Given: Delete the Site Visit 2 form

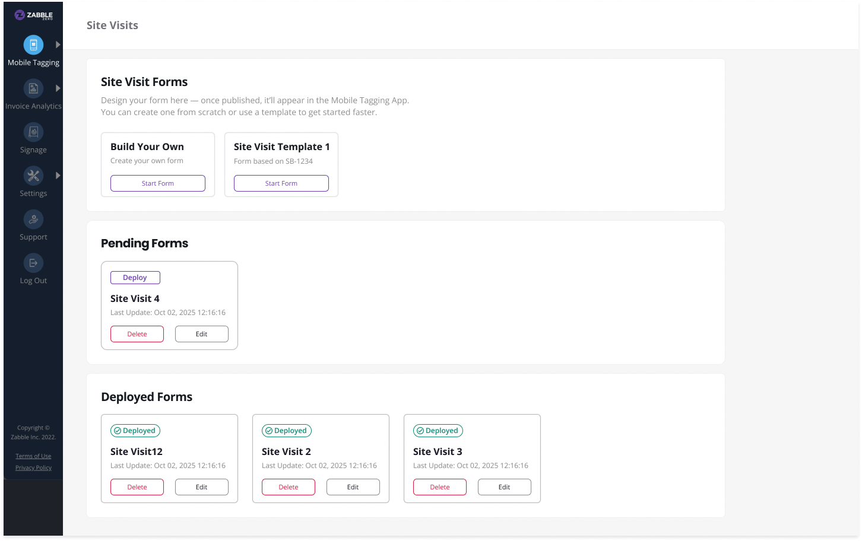Looking at the screenshot, I should coord(289,487).
